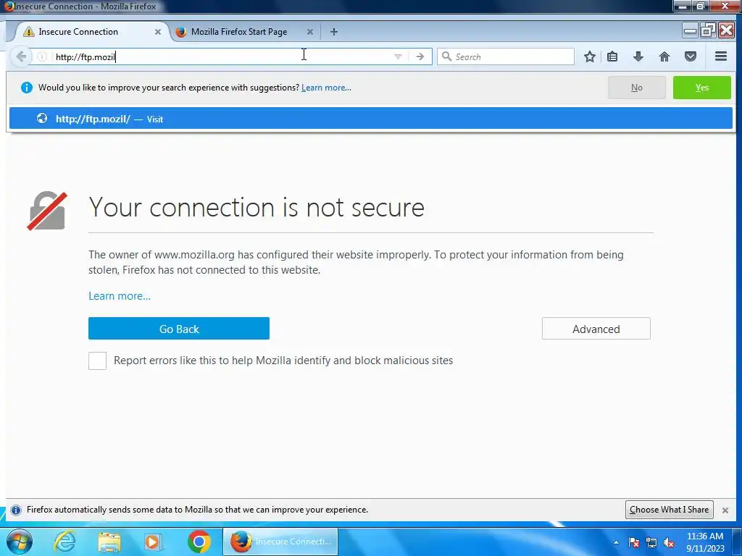Screen dimensions: 742x556
Task: Launch Internet Explorer from taskbar
Action: click(x=64, y=542)
